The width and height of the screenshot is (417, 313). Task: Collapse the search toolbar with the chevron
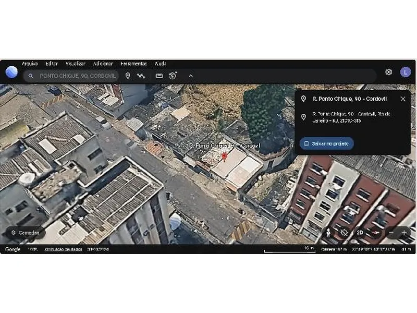(191, 76)
